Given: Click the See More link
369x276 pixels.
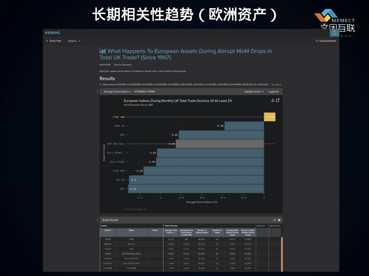Looking at the screenshot, I should click(276, 85).
